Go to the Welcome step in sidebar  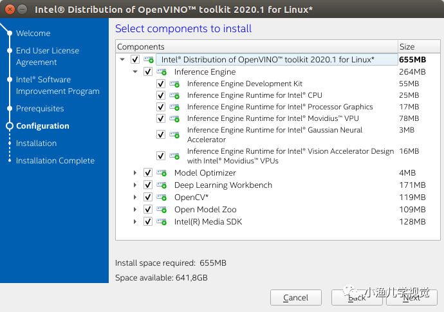(33, 33)
